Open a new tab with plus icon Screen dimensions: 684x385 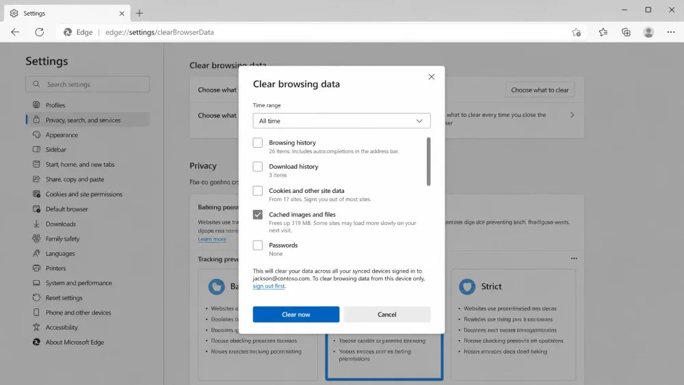click(x=139, y=13)
